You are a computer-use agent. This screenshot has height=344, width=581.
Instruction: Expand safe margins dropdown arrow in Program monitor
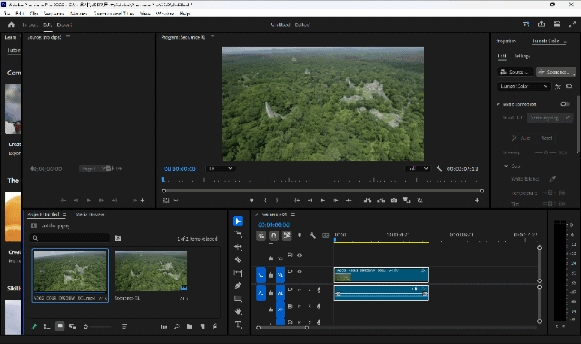176,201
